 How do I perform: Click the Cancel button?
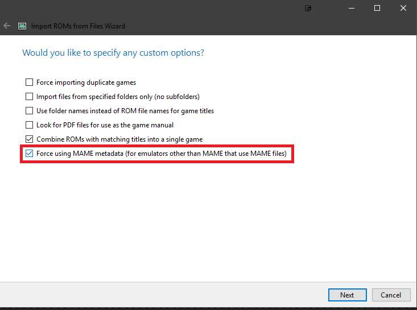click(391, 295)
